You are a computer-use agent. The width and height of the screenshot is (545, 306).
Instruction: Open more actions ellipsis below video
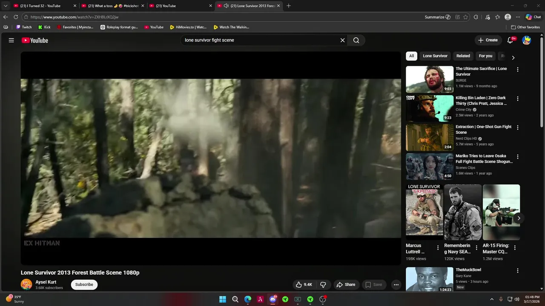click(x=396, y=285)
